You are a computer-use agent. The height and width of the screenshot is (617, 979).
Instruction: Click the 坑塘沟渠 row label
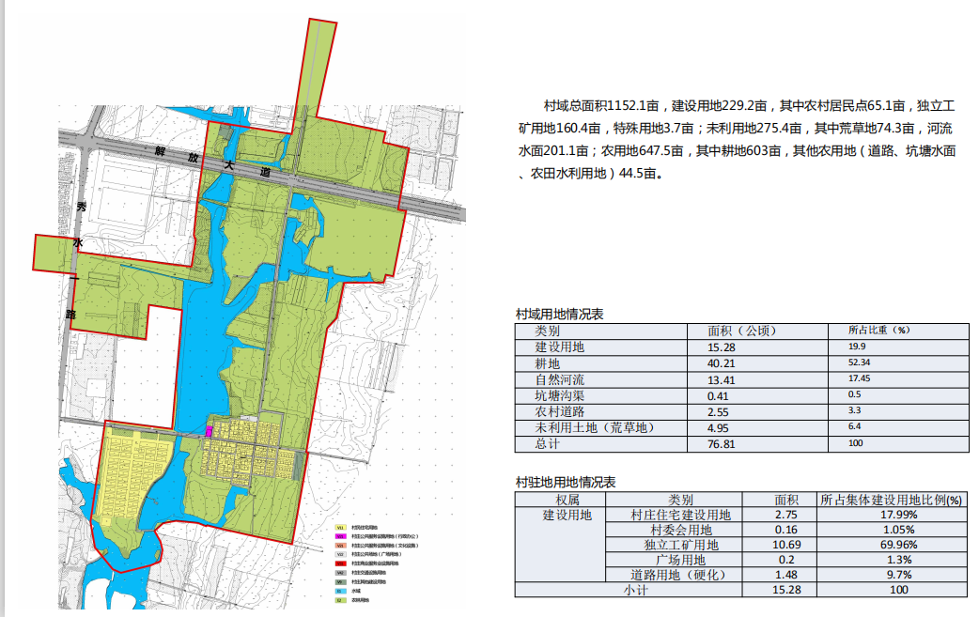(x=559, y=395)
